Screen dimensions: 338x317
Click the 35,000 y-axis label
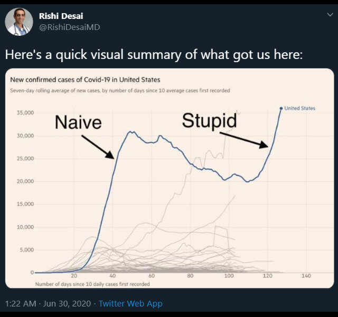(25, 113)
